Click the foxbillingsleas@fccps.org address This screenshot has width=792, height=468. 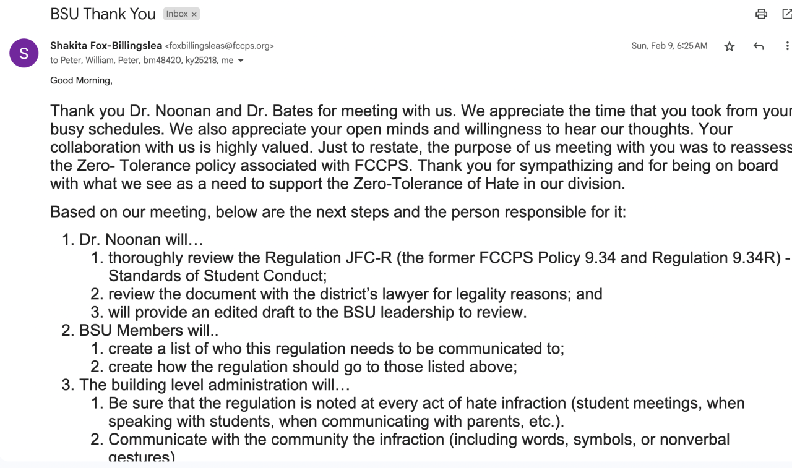coord(219,46)
